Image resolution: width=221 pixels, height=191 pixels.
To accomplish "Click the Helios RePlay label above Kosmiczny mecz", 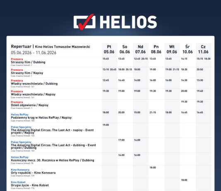I will tap(19, 157).
